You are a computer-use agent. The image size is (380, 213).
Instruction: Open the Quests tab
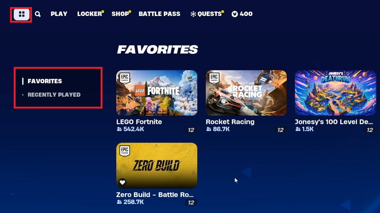[210, 14]
